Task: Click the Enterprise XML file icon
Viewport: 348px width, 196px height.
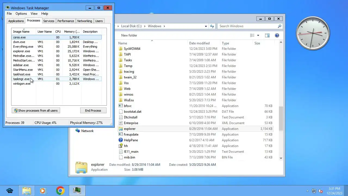Action: tap(121, 123)
